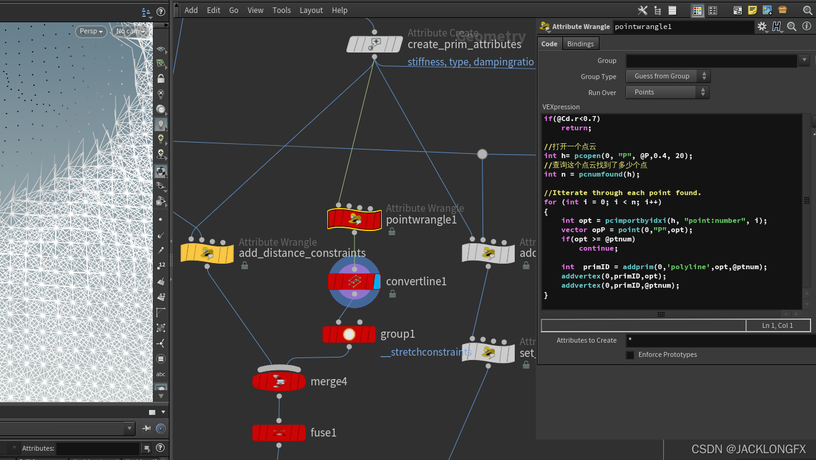Image resolution: width=816 pixels, height=460 pixels.
Task: Open the Group Type dropdown
Action: click(668, 76)
